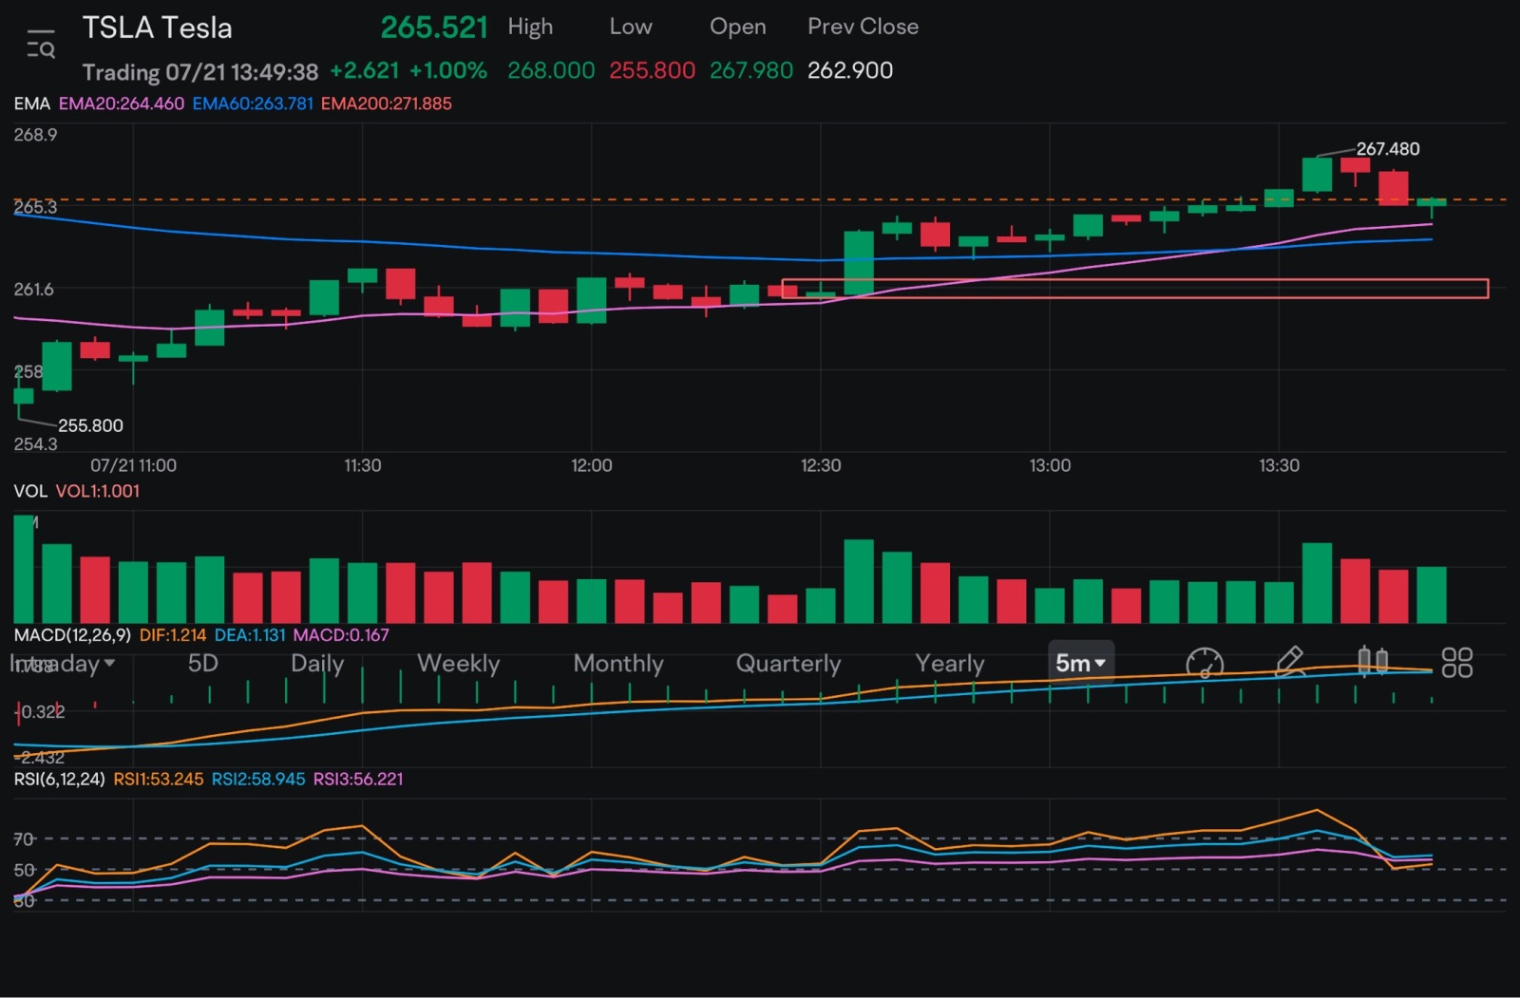Click the 13:00 time axis label
This screenshot has height=998, width=1520.
coord(1050,465)
